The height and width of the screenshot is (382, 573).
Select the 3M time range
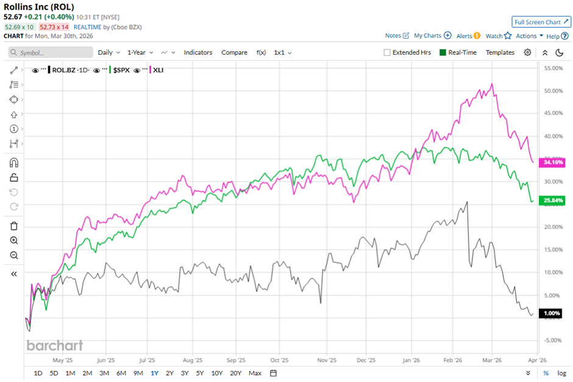point(104,373)
